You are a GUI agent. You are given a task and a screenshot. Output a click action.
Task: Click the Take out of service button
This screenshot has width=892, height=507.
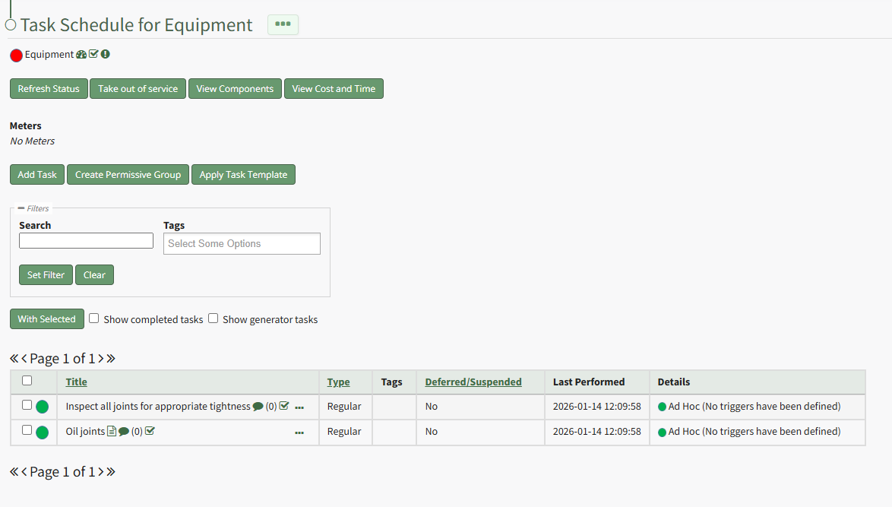138,89
